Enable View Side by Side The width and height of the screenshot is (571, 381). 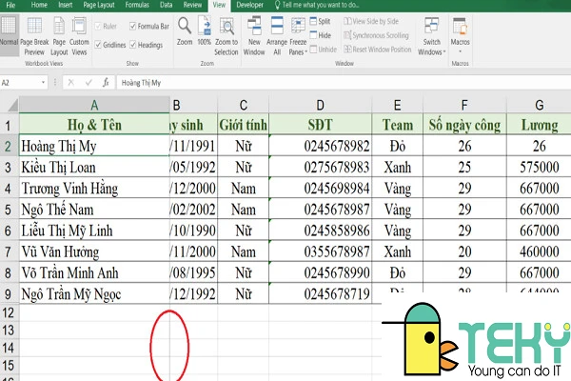coord(371,21)
